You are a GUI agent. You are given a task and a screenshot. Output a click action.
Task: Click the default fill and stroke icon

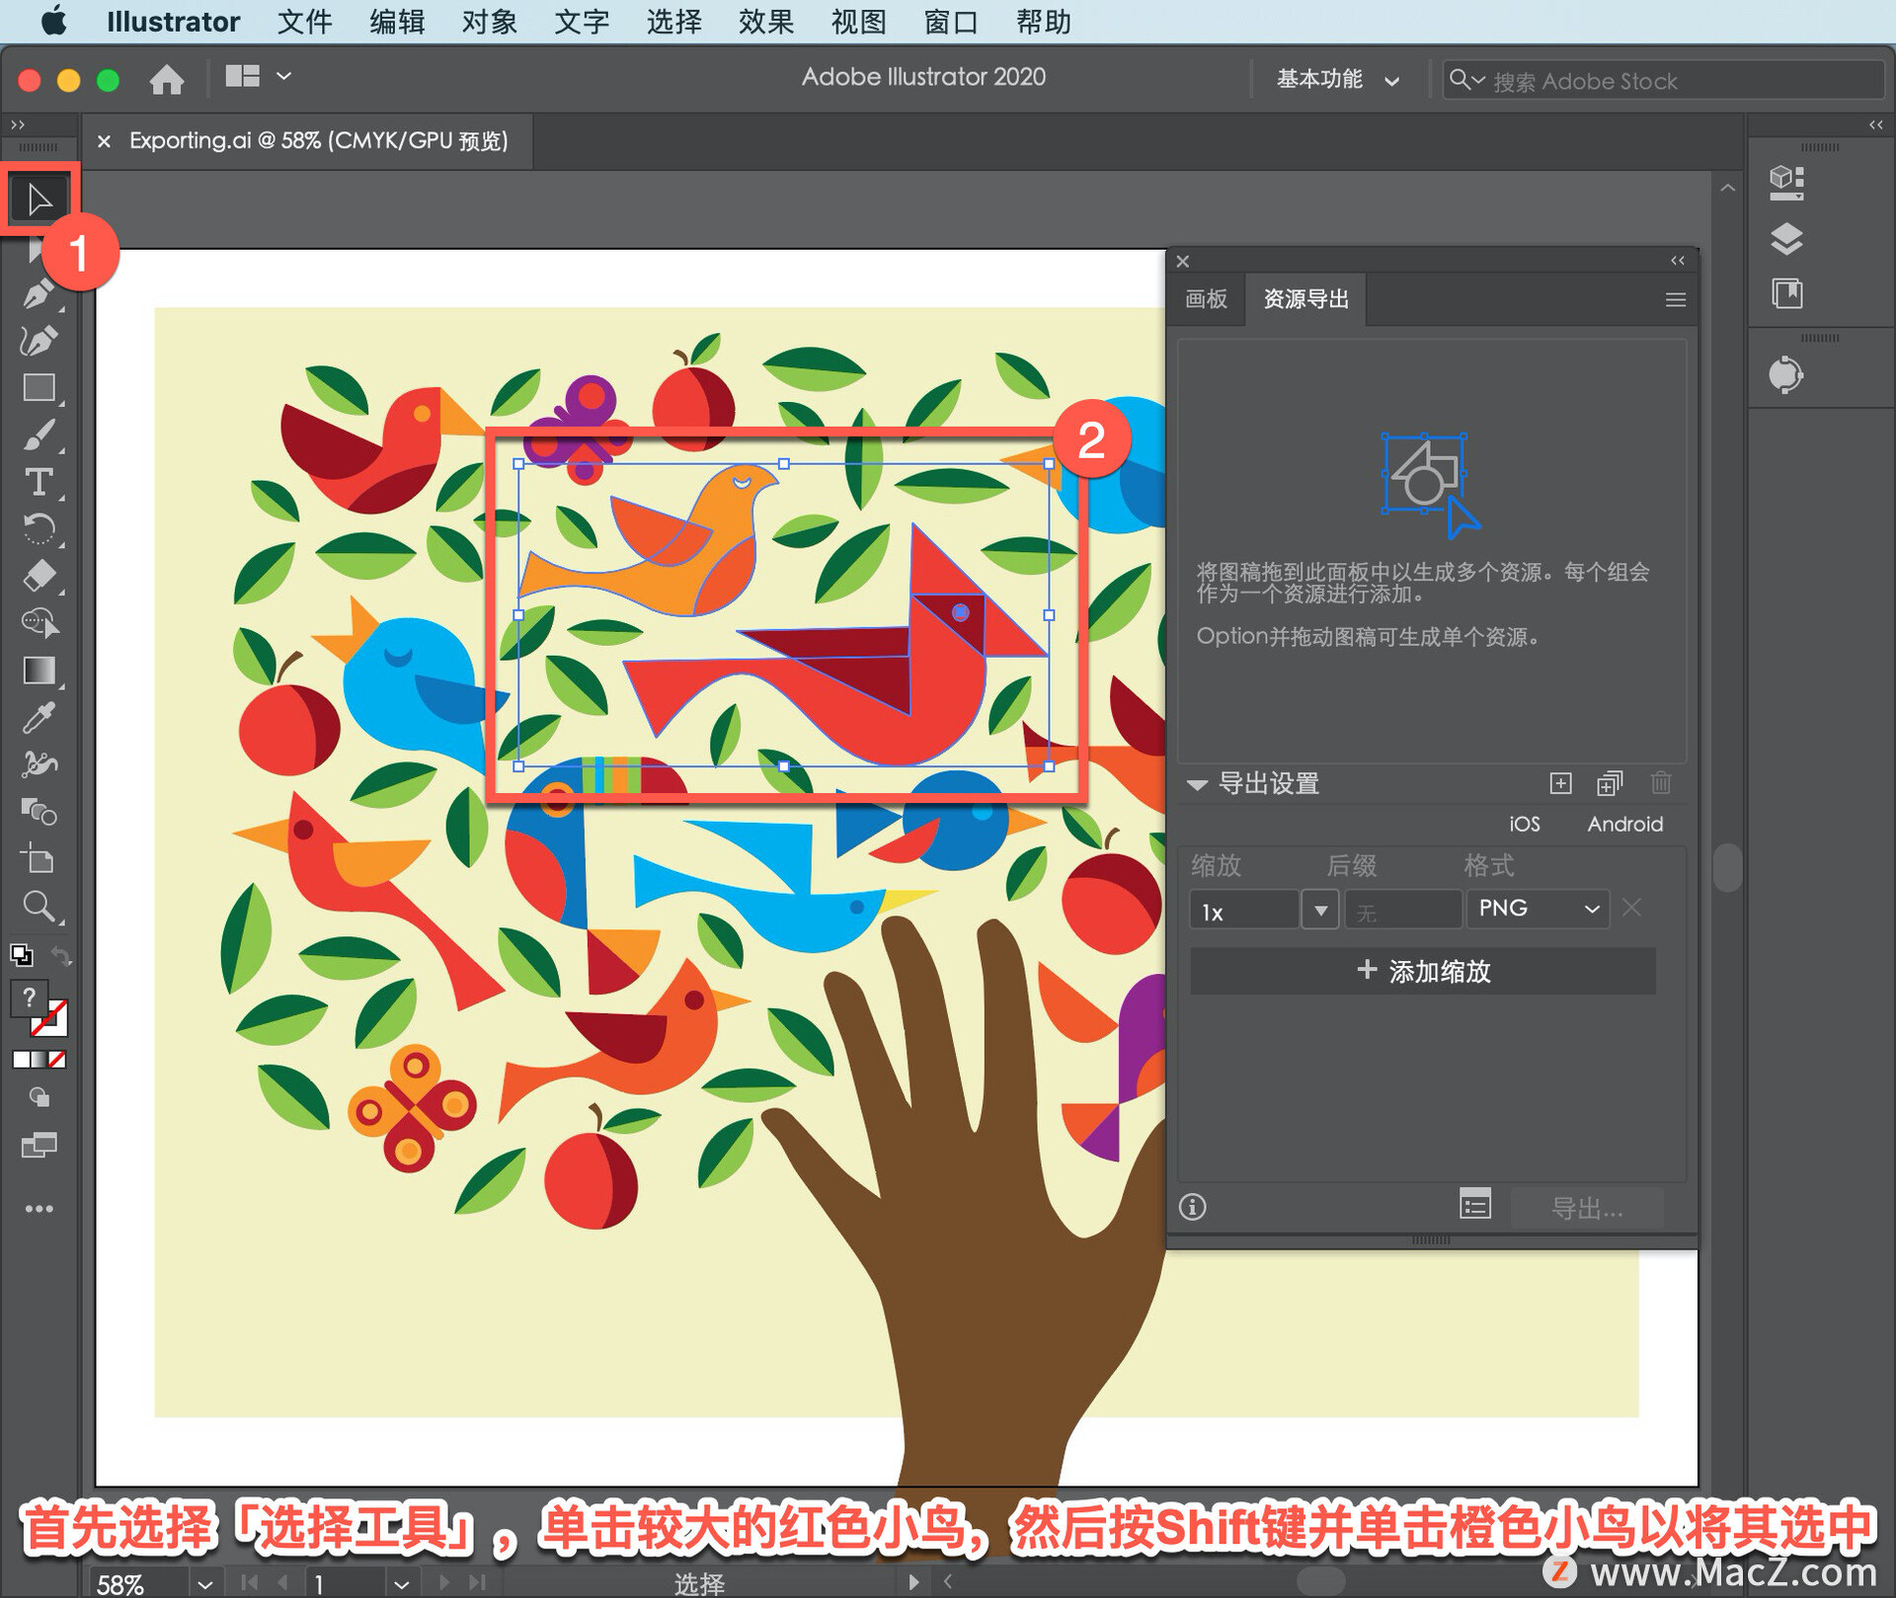pos(22,955)
